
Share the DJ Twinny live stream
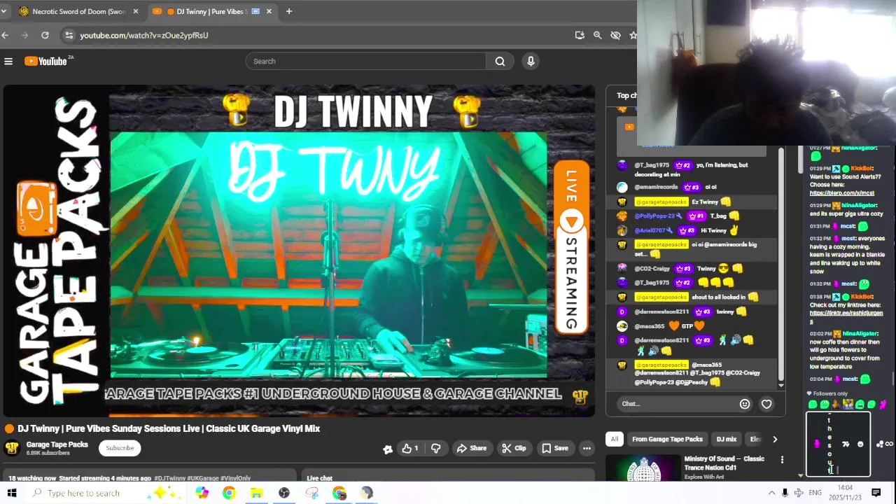pos(471,448)
